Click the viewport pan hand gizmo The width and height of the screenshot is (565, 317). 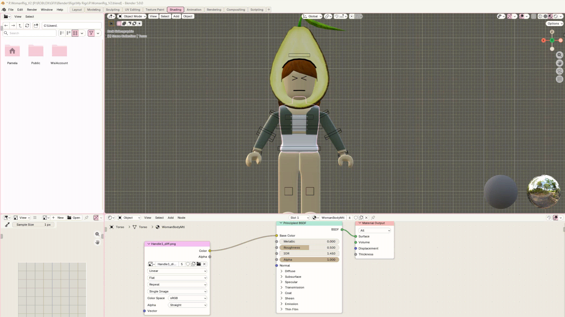559,63
